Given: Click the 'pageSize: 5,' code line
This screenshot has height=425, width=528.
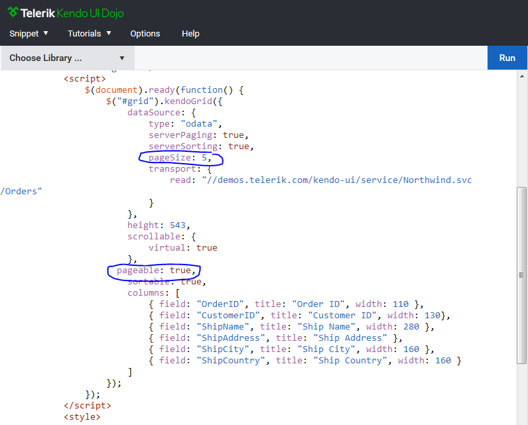Looking at the screenshot, I should (180, 158).
